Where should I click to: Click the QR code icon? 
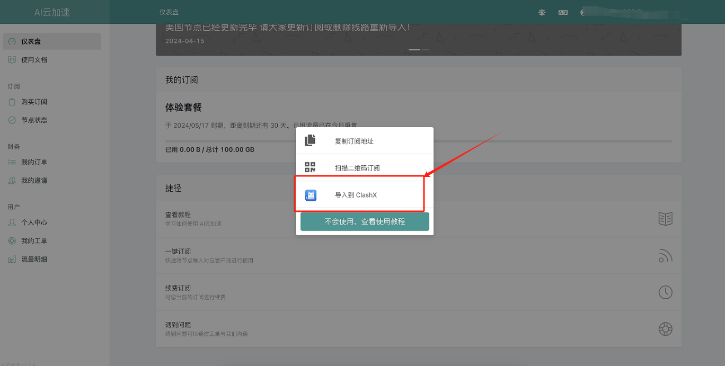click(310, 167)
